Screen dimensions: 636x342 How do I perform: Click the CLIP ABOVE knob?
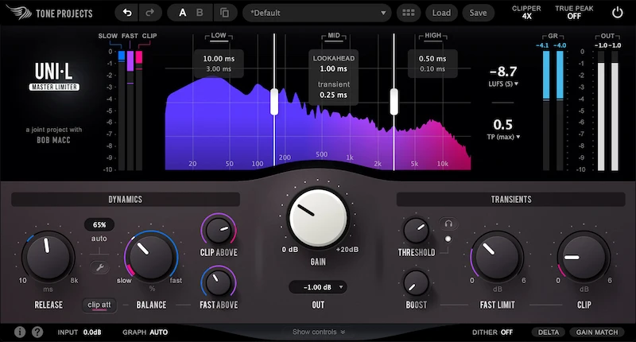coord(219,230)
